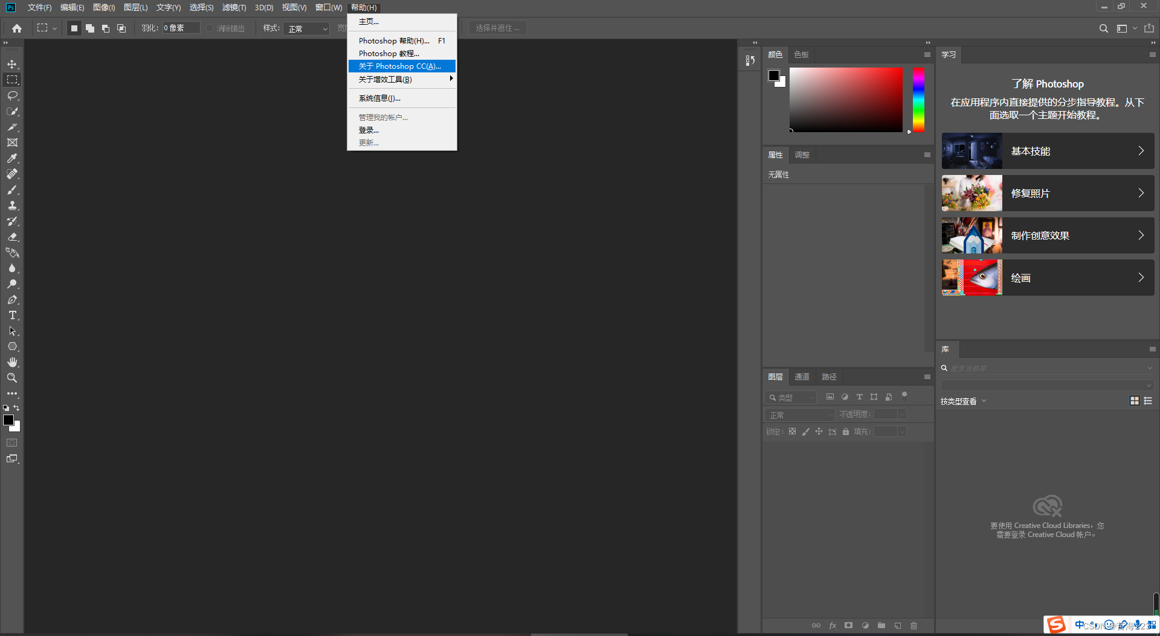
Task: Open the workspace switcher dropdown arrow
Action: pos(1135,28)
